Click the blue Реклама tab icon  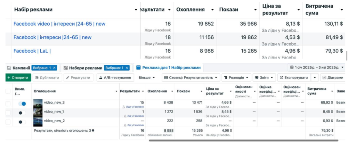click(138, 68)
